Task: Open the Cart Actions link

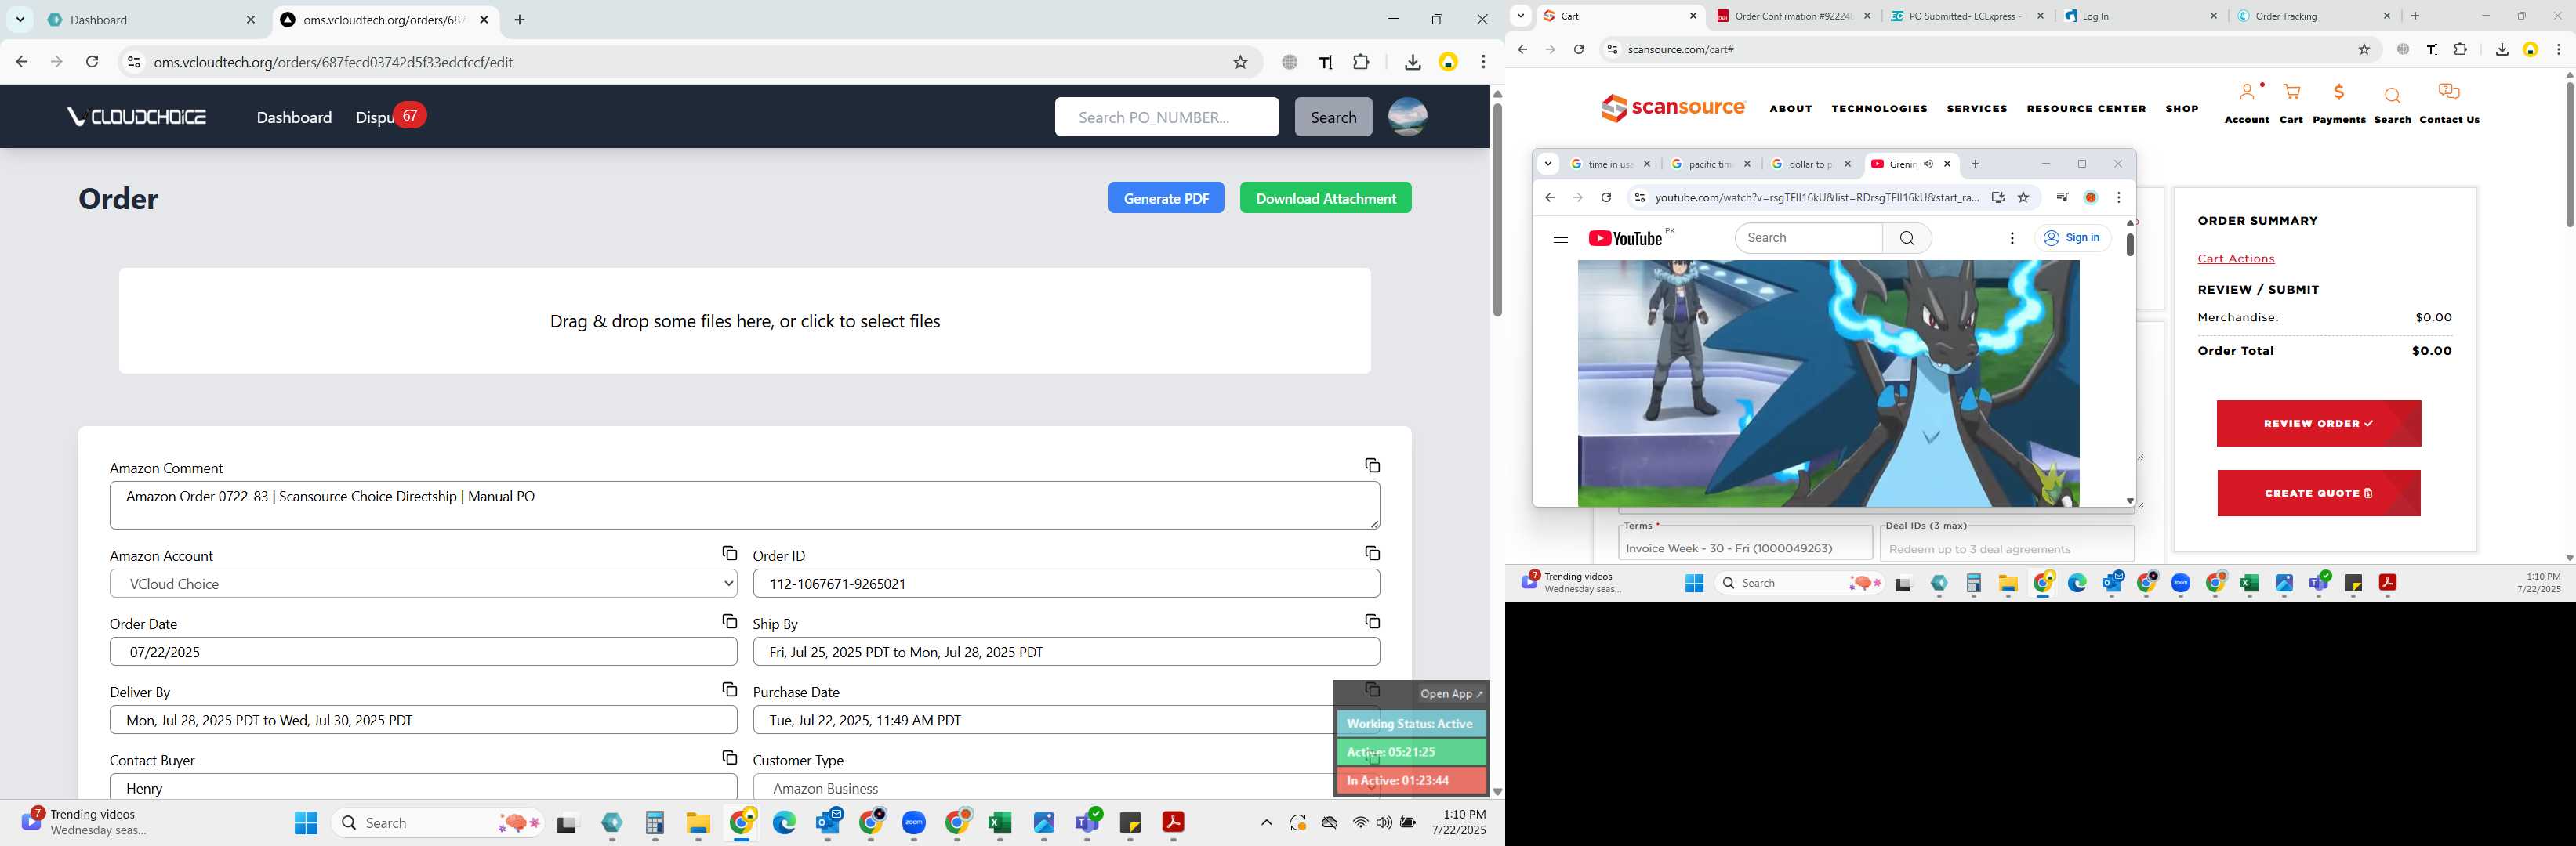Action: coord(2235,258)
